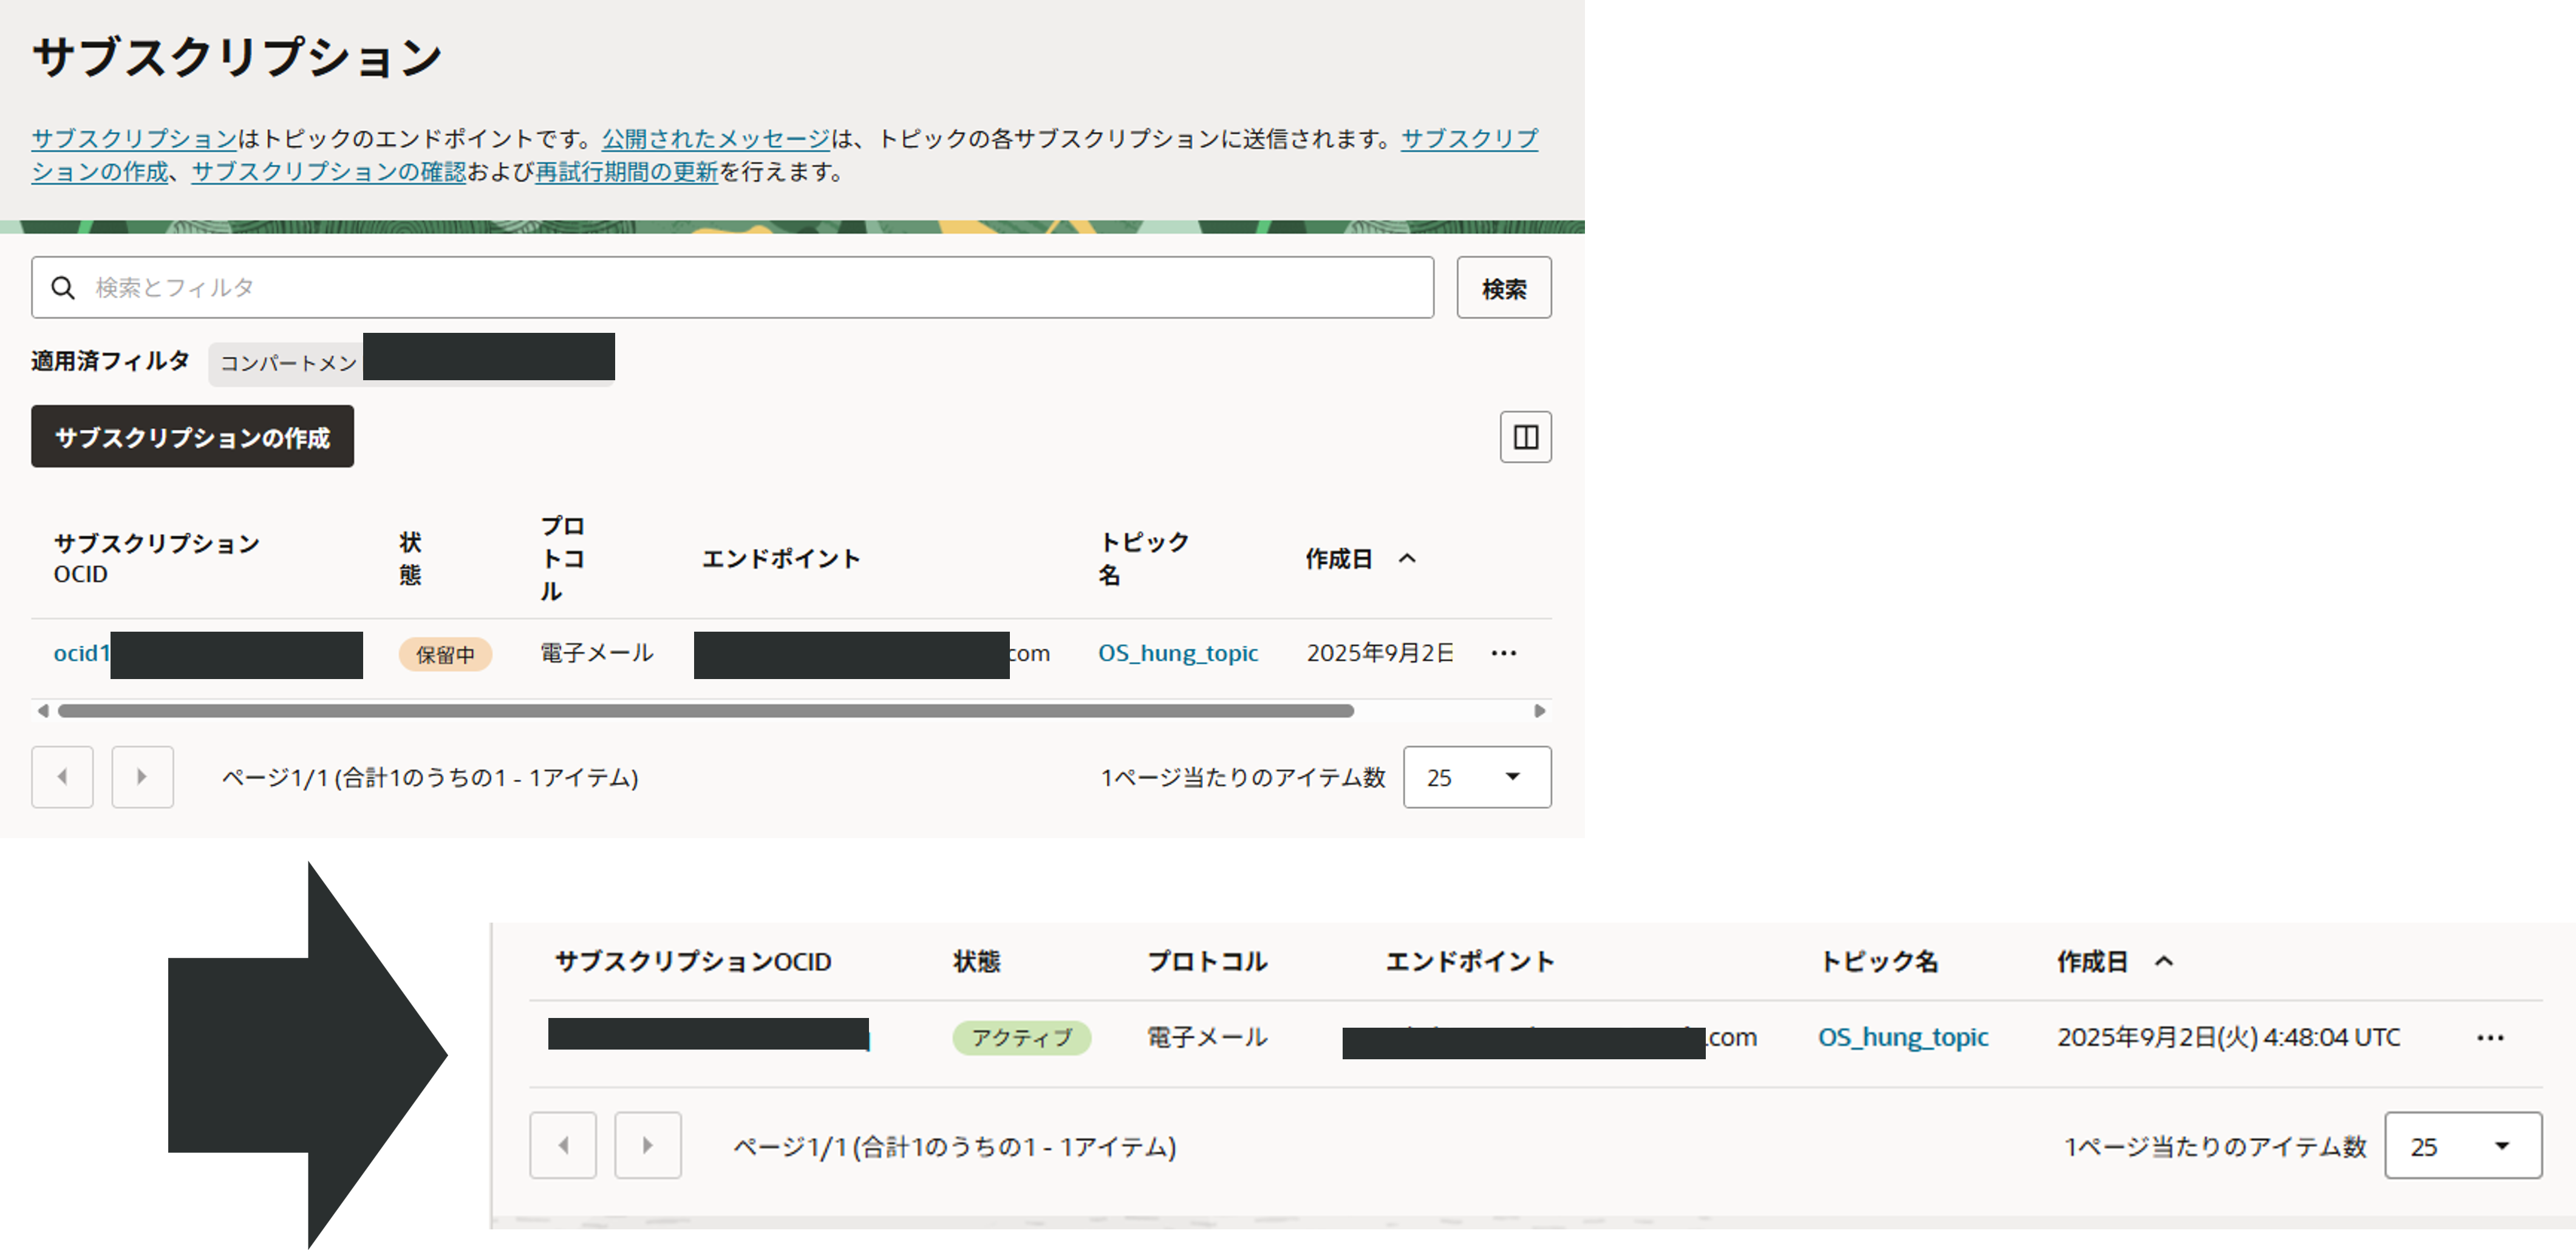Open the actions menu for the アクティブ subscription
The height and width of the screenshot is (1250, 2576).
click(2490, 1037)
